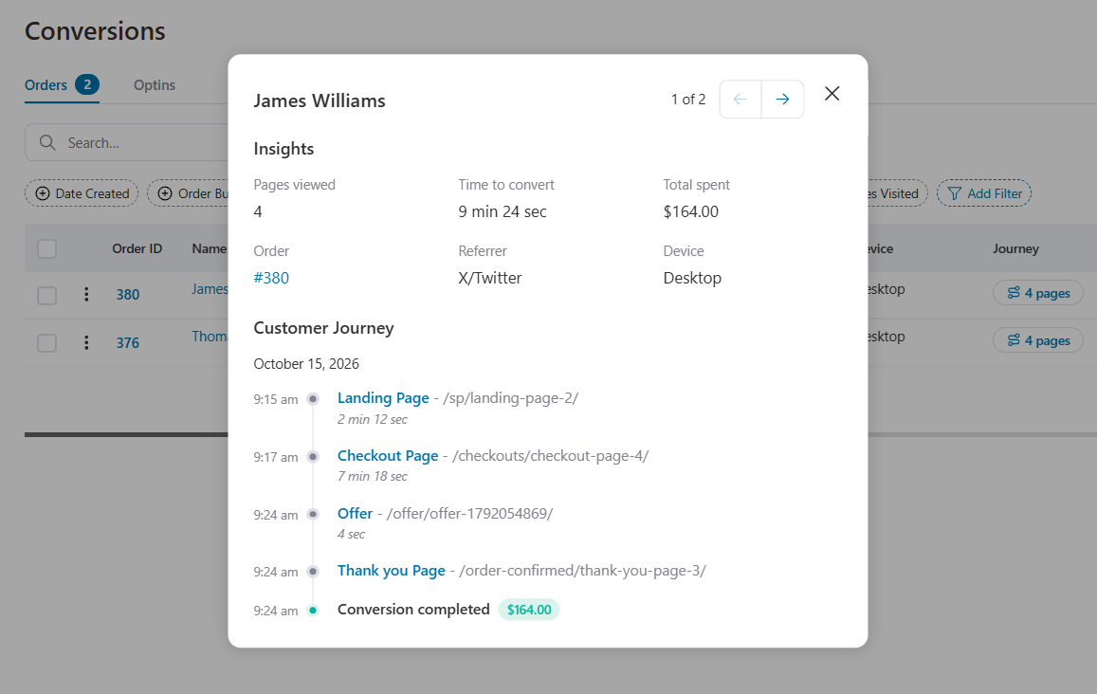The image size is (1097, 694).
Task: Click the Order ID column header
Action: point(137,249)
